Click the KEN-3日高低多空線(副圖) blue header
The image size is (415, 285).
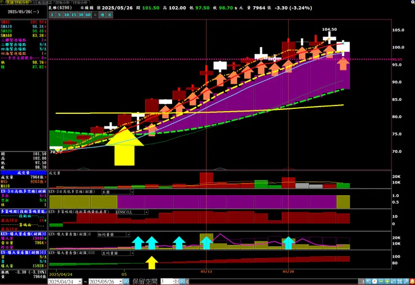click(x=24, y=191)
